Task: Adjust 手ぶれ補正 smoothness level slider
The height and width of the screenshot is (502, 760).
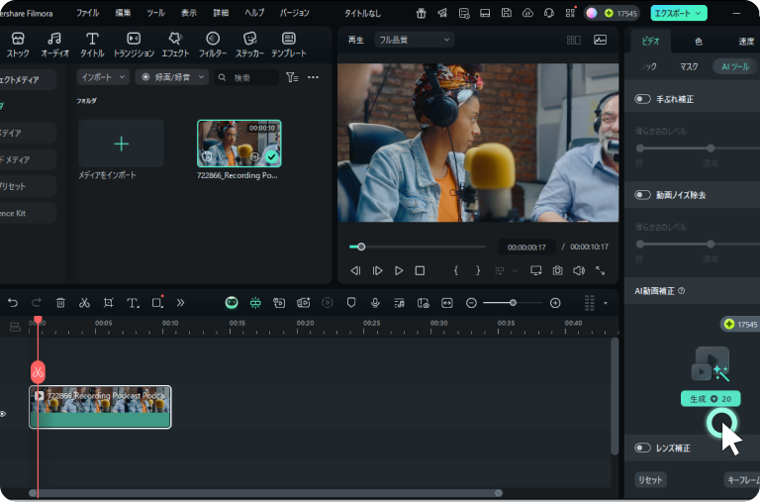Action: tap(698, 148)
